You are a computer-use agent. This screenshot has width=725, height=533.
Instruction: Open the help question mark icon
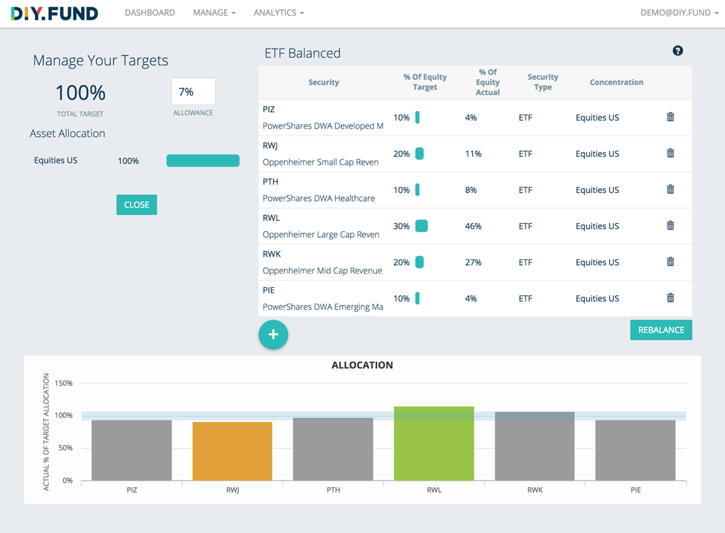(x=678, y=51)
